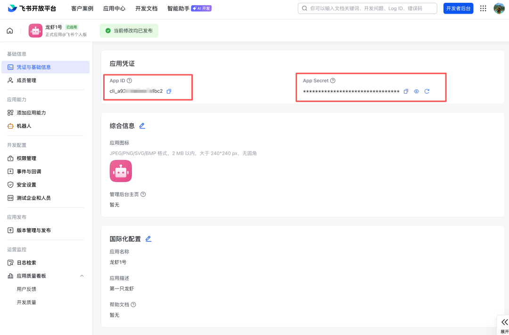Viewport: 509px width, 335px height.
Task: Open 开发文档 in top navigation
Action: (146, 8)
